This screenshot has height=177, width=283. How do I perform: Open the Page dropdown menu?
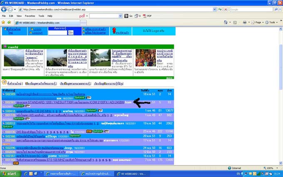coord(258,22)
